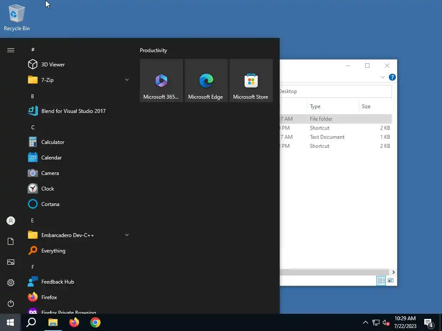Launch Blend for Visual Studio 2017
442x331 pixels.
click(x=79, y=111)
